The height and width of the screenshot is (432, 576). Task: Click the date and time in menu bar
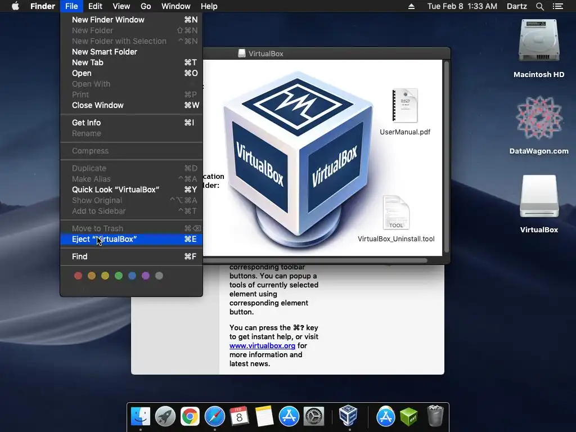[x=462, y=6]
